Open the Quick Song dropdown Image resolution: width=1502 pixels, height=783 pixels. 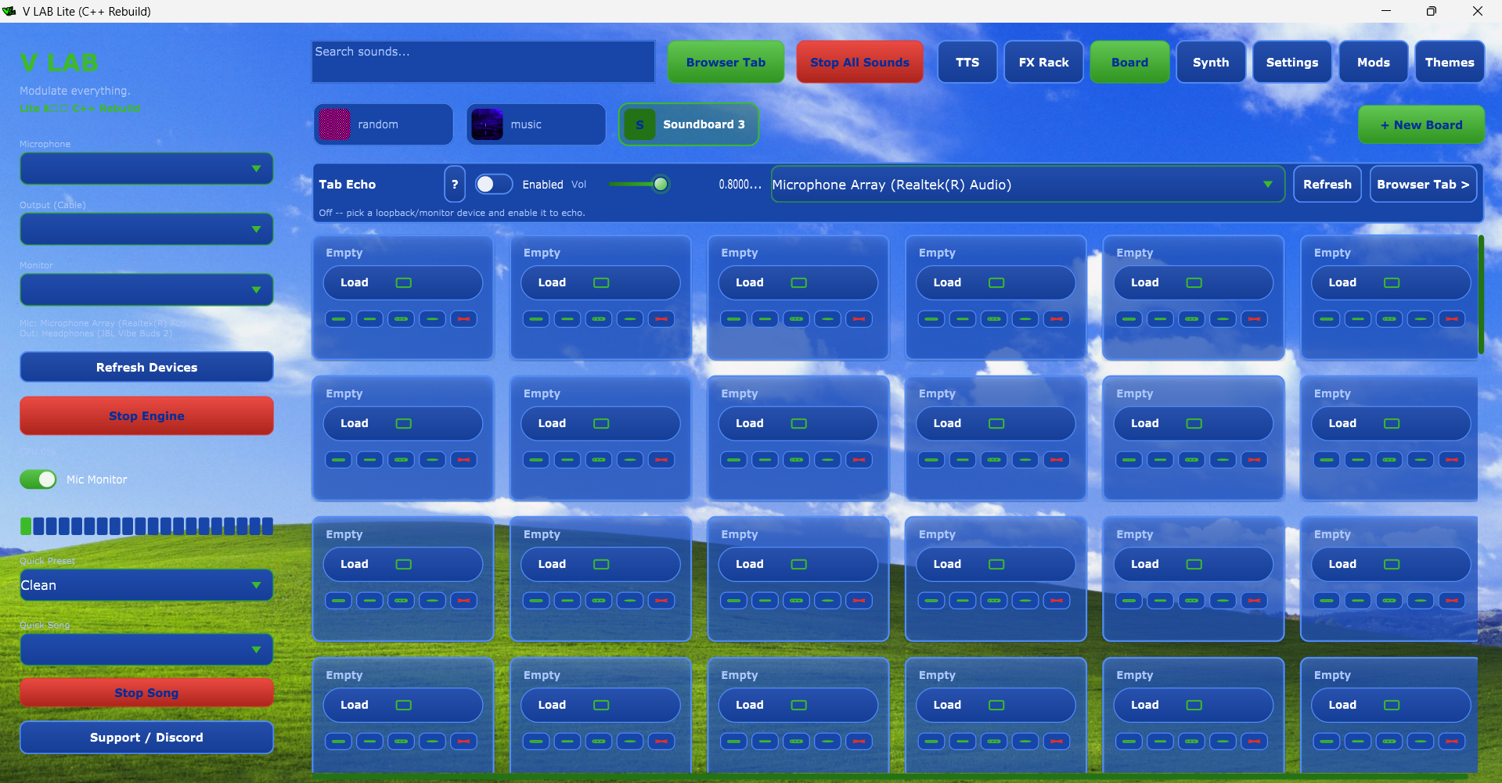click(146, 649)
